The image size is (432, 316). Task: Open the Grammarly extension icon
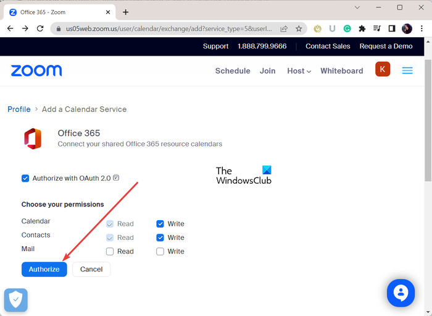[347, 28]
